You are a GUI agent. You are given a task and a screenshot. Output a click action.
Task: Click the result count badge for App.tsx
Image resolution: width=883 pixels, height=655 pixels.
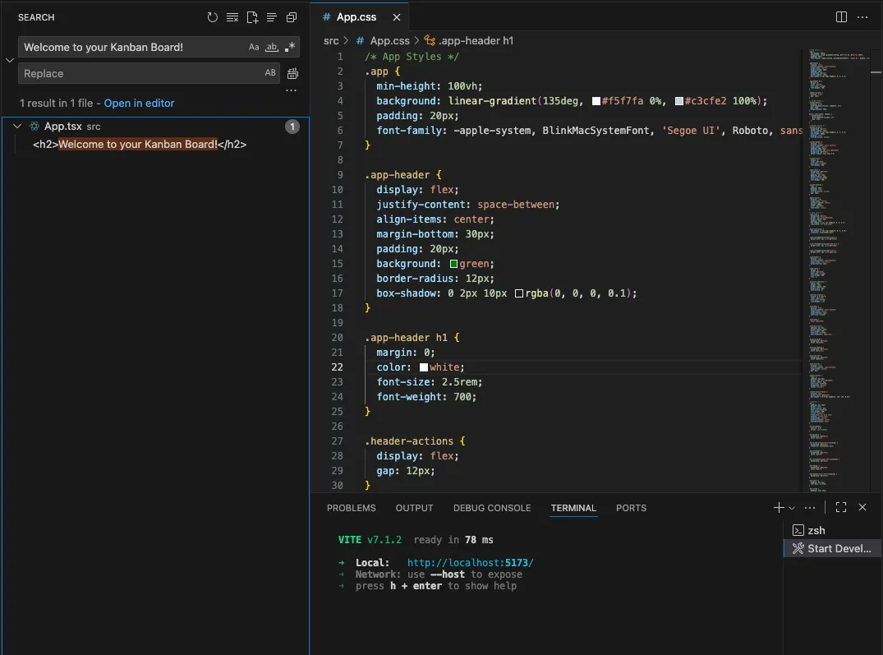click(292, 127)
